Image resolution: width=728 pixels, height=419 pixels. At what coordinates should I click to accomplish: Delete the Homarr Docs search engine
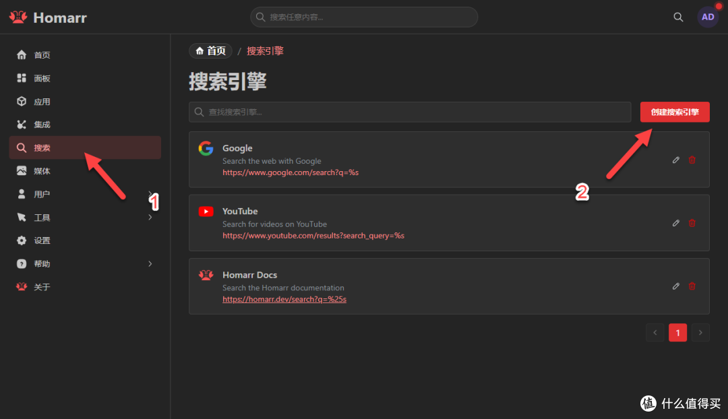tap(692, 286)
